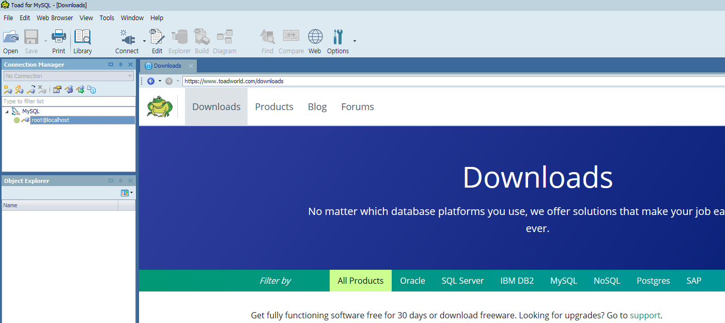Click the document and cube connection icon
725x323 pixels.
click(91, 90)
